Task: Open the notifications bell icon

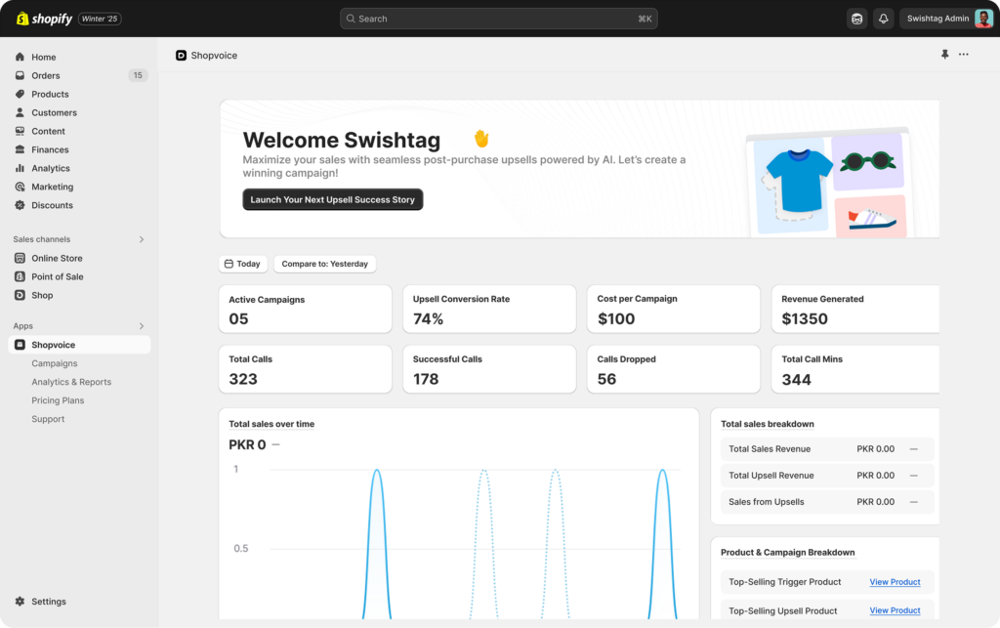Action: [x=884, y=19]
